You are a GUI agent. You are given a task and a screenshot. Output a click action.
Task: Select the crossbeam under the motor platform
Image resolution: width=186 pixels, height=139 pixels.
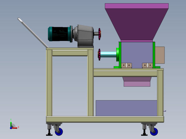click(70, 53)
